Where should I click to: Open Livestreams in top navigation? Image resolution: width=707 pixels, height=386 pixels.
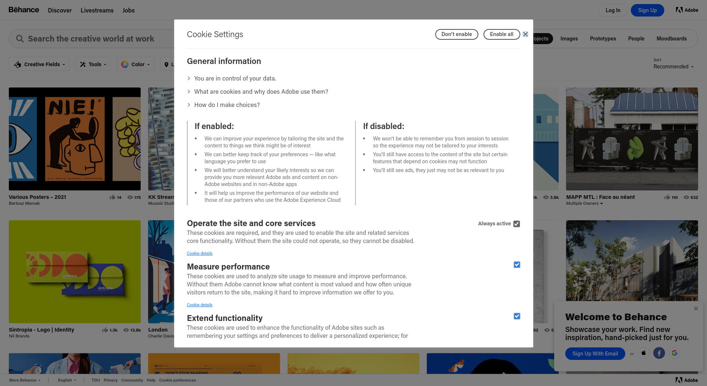pyautogui.click(x=97, y=10)
